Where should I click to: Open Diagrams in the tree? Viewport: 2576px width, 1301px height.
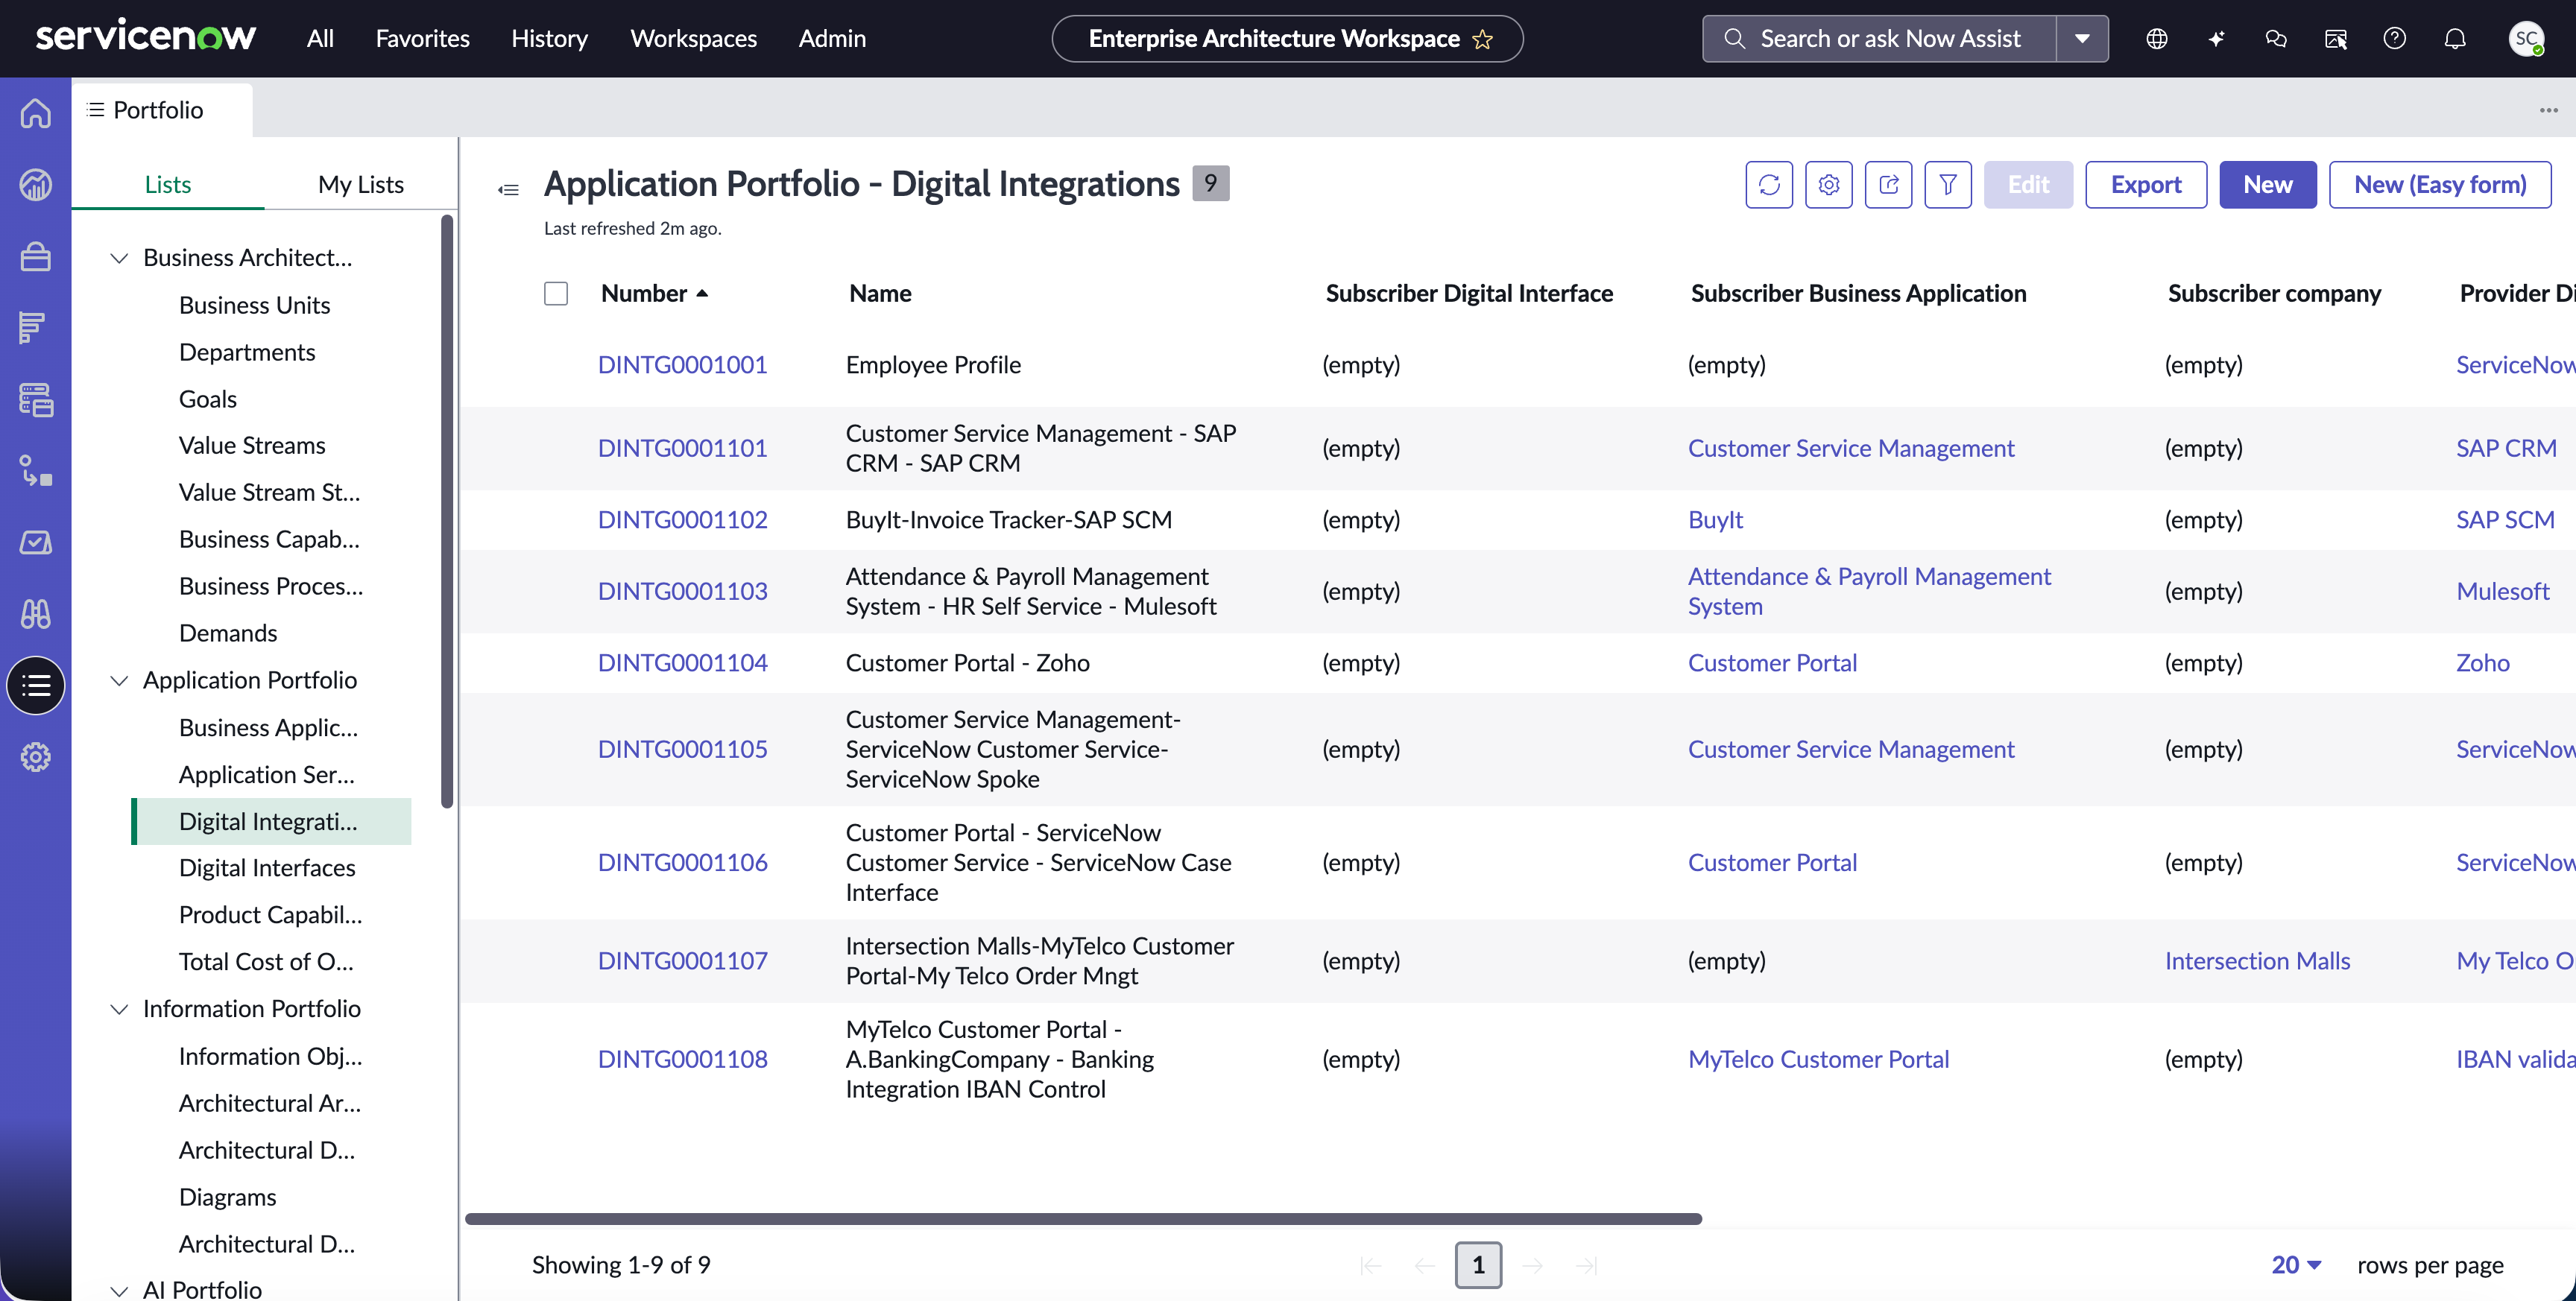tap(227, 1197)
